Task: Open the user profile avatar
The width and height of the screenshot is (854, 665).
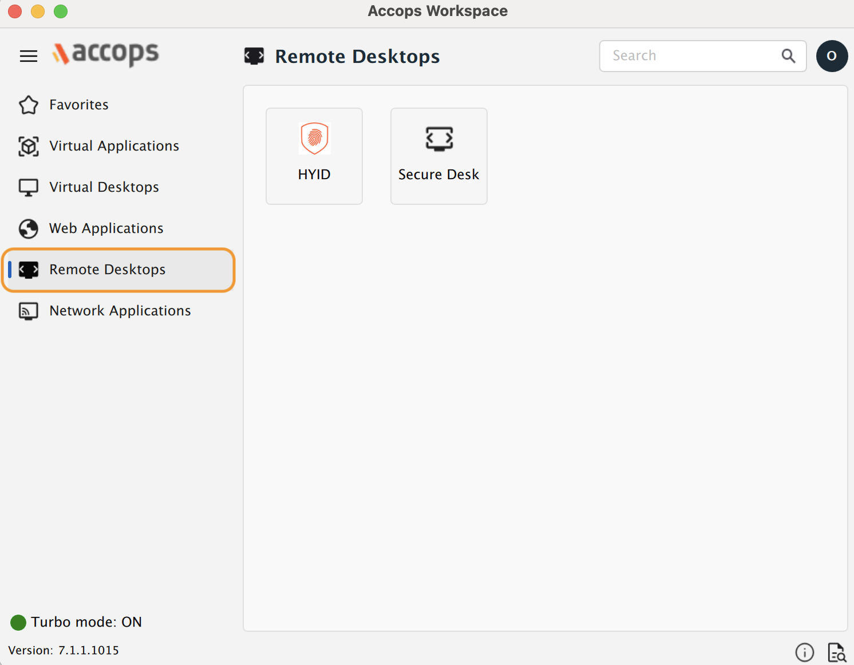Action: point(832,56)
